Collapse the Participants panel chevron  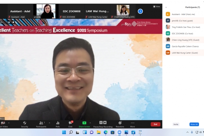[x=166, y=7]
